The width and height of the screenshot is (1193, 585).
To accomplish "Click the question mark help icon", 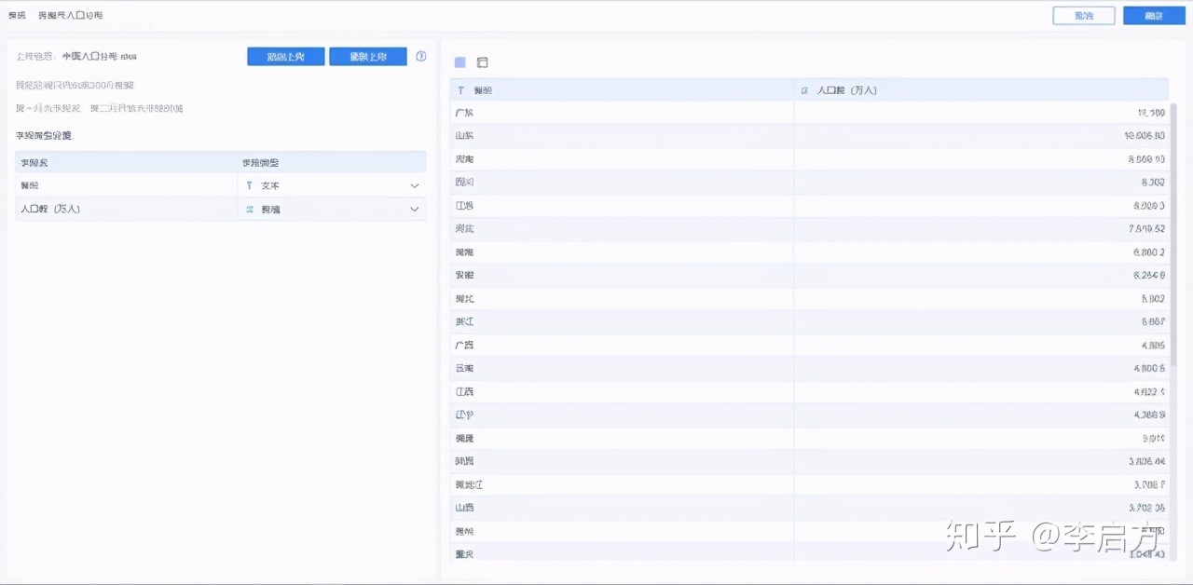I will pos(420,57).
